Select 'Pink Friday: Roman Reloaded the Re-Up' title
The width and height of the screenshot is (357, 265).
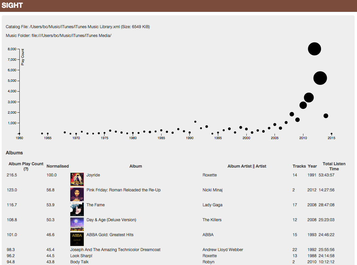[124, 190]
